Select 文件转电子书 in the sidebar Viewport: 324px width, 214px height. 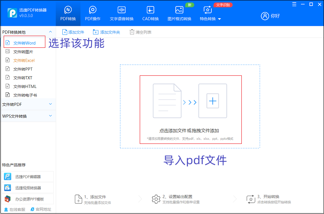click(x=25, y=95)
